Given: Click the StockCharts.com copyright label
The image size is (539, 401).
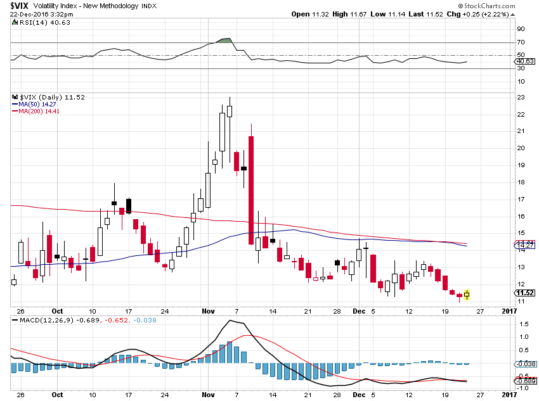Looking at the screenshot, I should coord(487,6).
